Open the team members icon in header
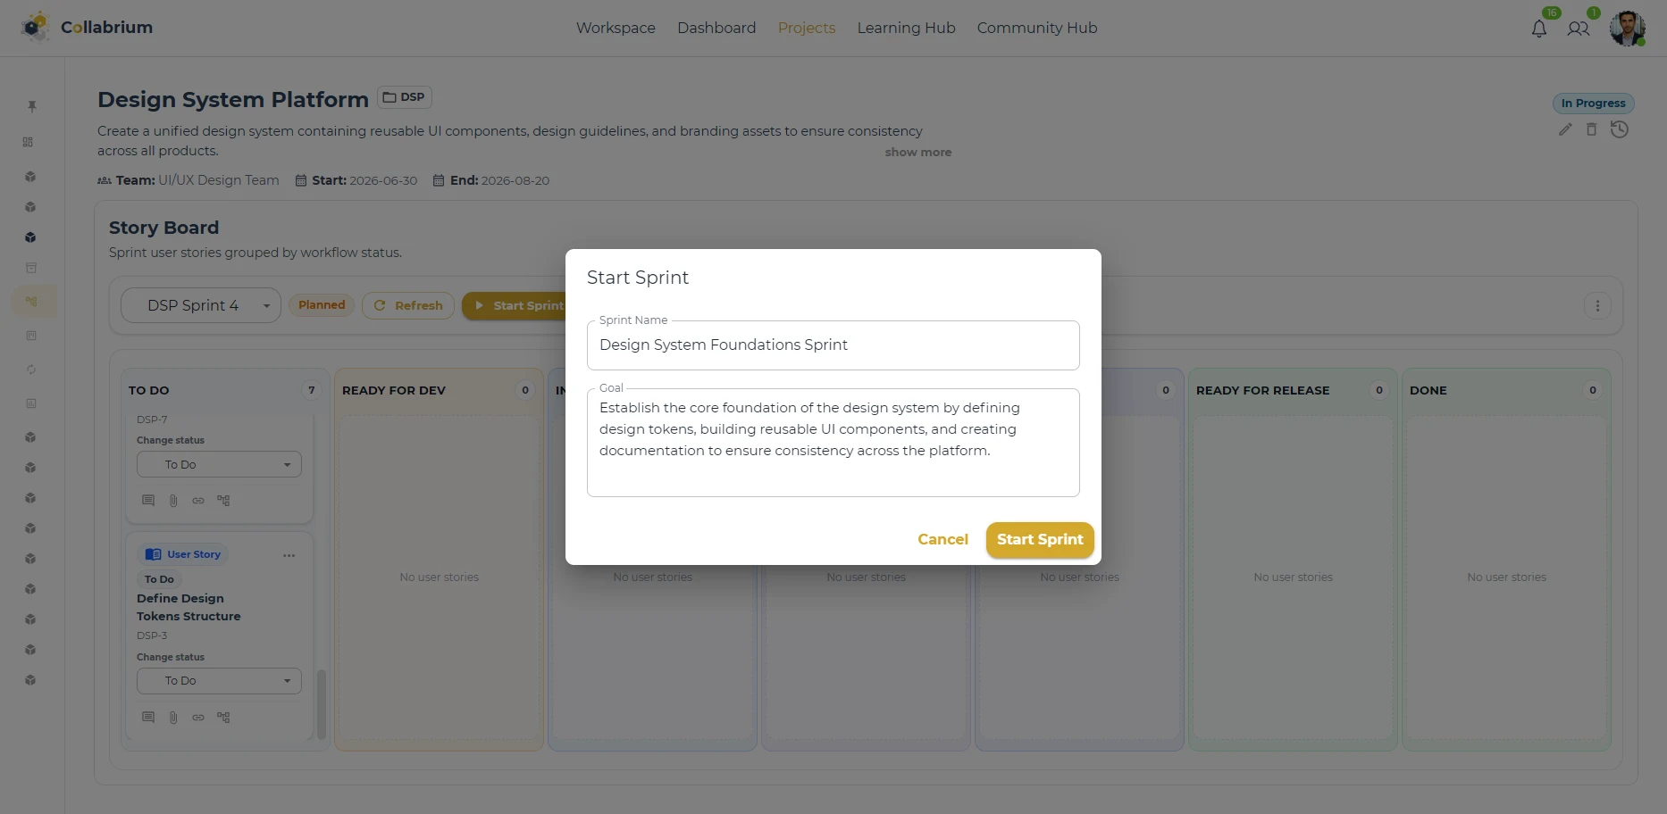This screenshot has width=1667, height=814. (x=1579, y=29)
